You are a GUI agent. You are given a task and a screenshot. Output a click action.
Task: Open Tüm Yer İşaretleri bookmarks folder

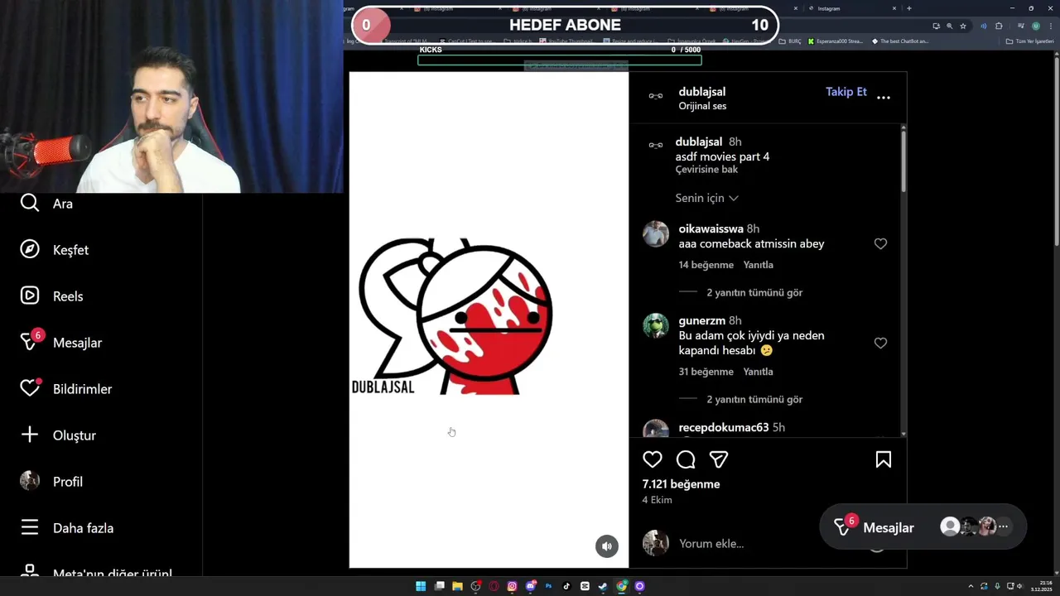click(x=1029, y=41)
